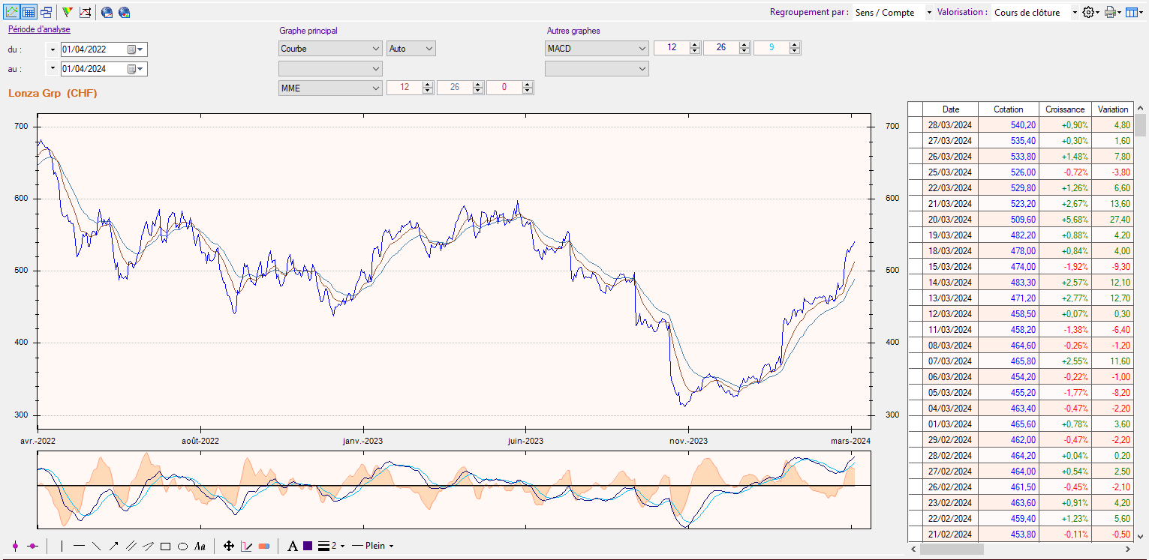Select the eraser tool in drawing toolbar
This screenshot has height=560, width=1149.
coord(263,546)
